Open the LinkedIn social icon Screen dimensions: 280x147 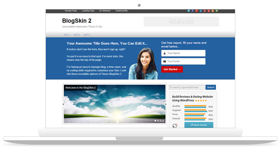(x=201, y=11)
